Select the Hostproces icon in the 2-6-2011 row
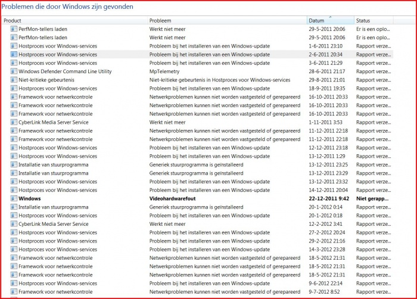Viewport: 417px width, 299px height. coord(14,54)
